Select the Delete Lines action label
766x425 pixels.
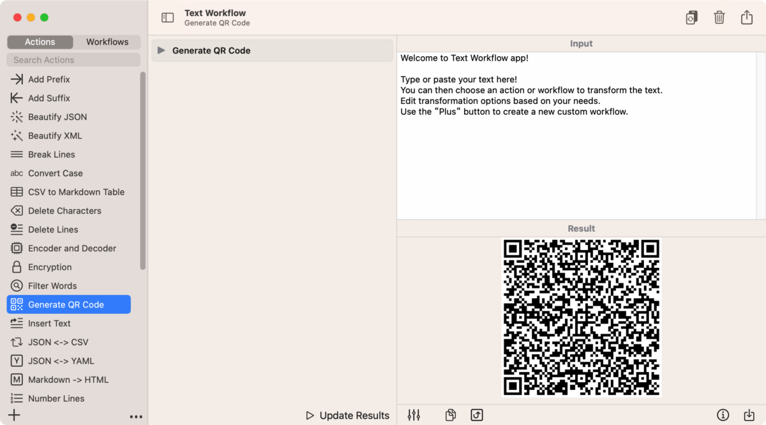pyautogui.click(x=53, y=230)
